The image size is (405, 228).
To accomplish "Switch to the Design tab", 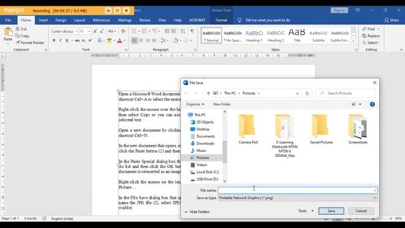I will tap(61, 20).
